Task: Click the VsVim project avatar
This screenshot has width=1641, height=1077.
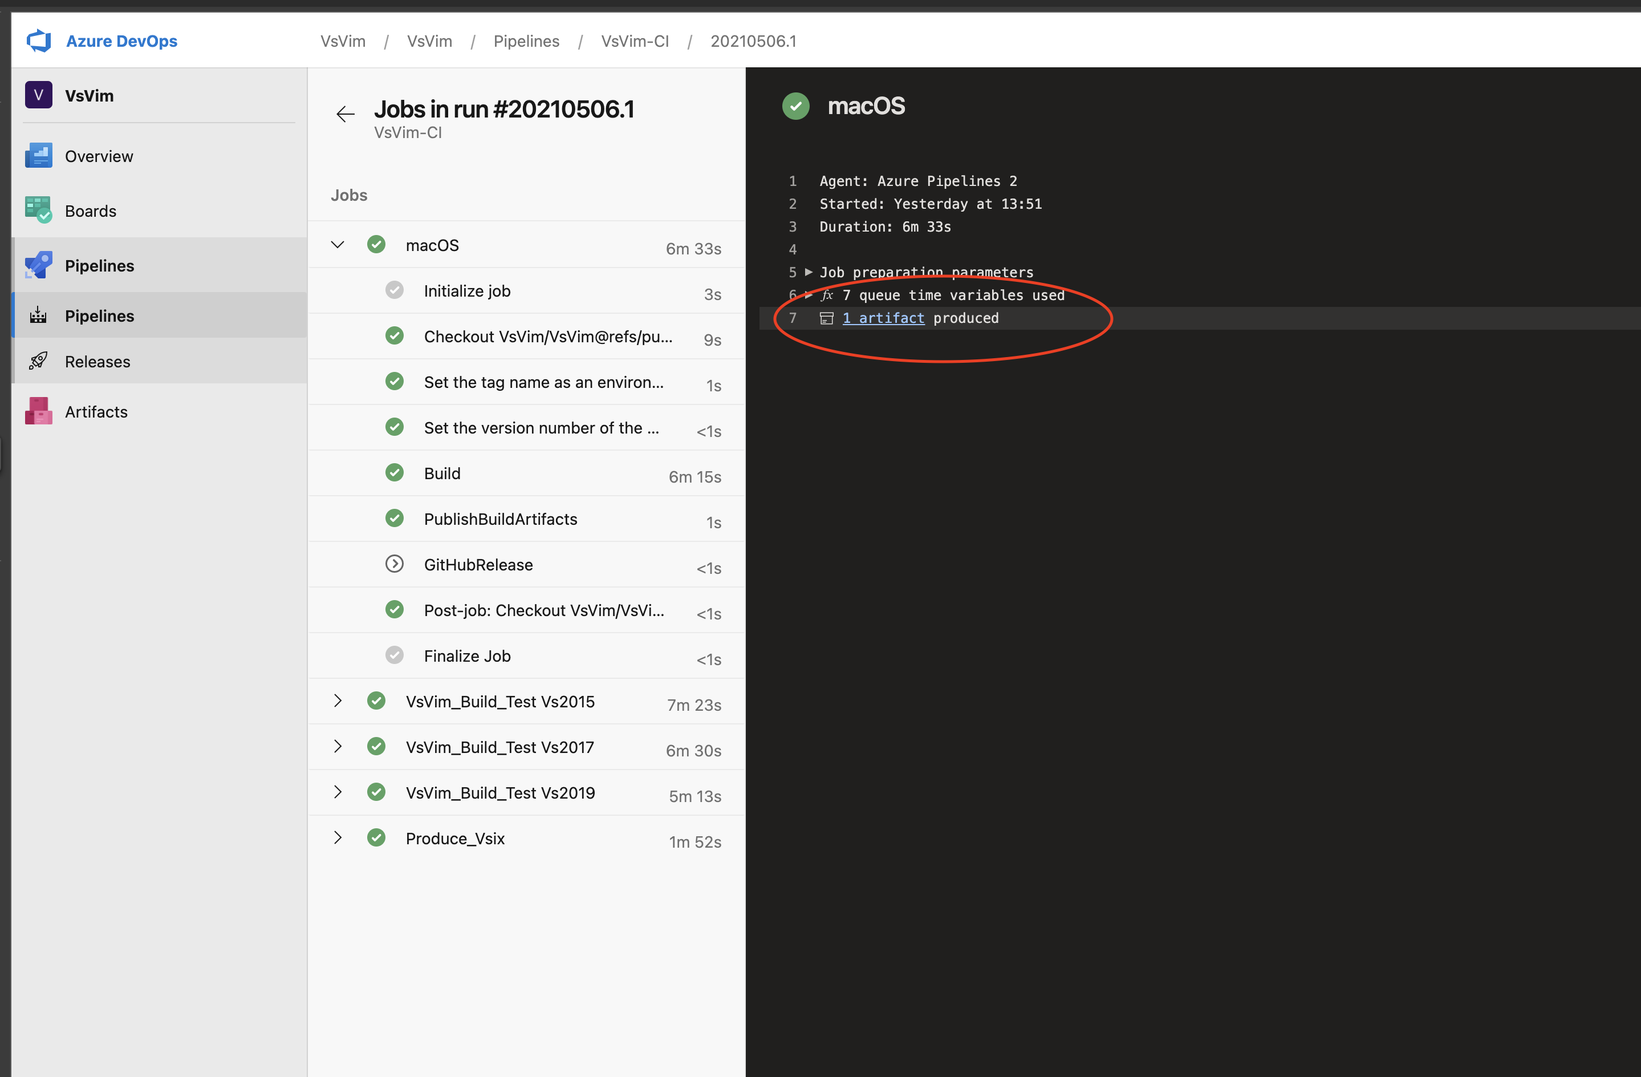Action: click(x=39, y=95)
